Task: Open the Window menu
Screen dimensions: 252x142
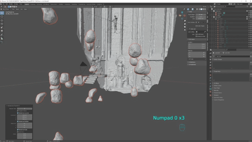Action: coord(16,4)
